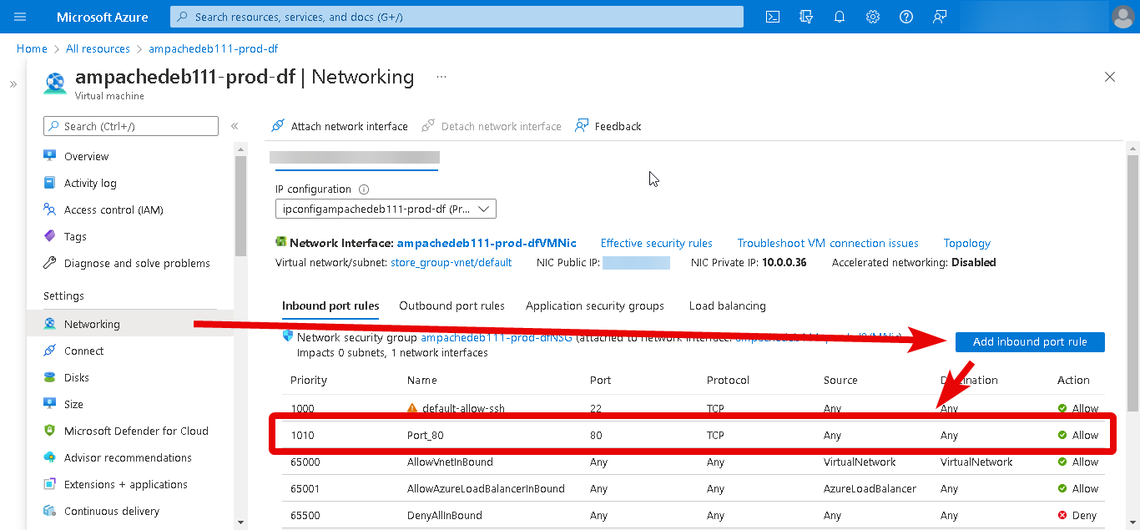
Task: Click the Overview monitor icon
Action: (50, 156)
